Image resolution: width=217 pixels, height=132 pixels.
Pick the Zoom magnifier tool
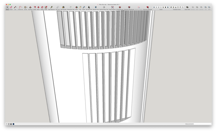(84, 7)
